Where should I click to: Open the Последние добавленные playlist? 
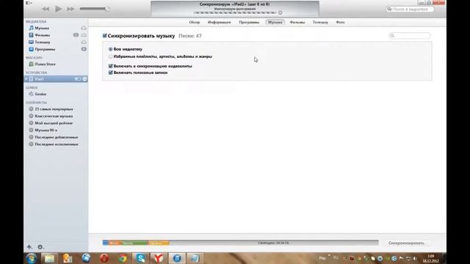click(x=57, y=137)
